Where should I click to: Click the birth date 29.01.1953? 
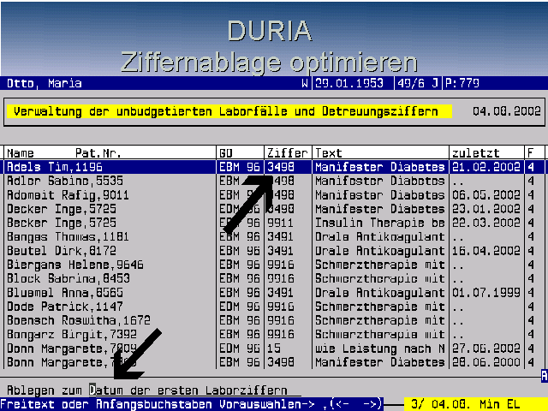click(x=349, y=83)
